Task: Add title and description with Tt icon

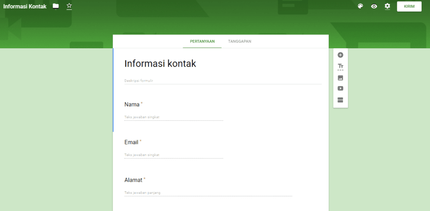Action: pyautogui.click(x=341, y=66)
